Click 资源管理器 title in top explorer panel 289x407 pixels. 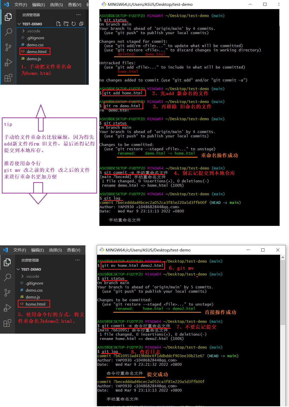31,15
